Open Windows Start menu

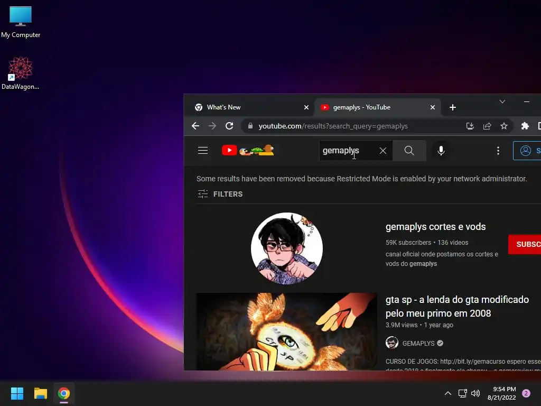click(17, 393)
